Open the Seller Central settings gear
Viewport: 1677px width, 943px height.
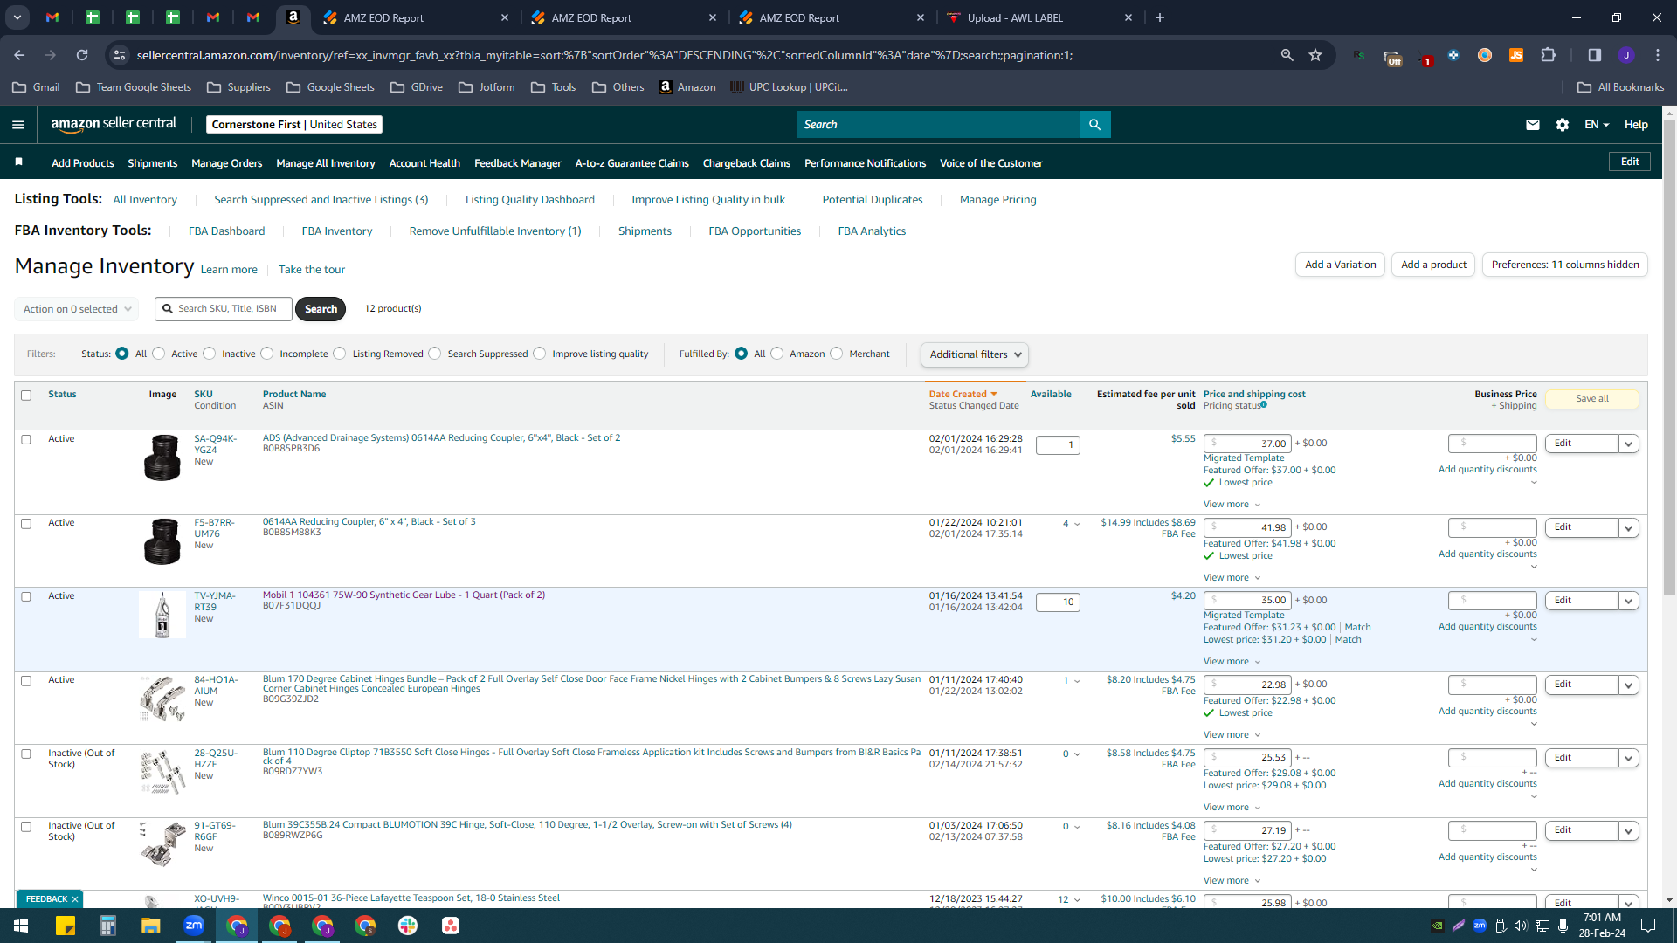click(x=1563, y=125)
